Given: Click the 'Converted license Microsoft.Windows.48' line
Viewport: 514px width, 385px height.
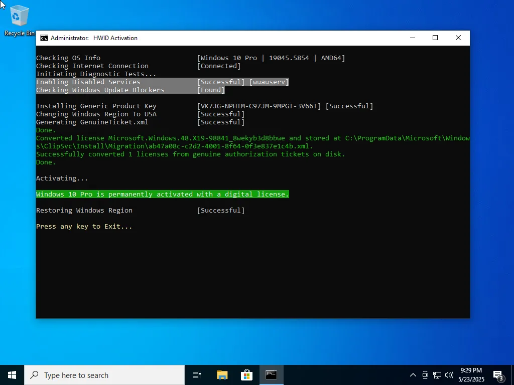Looking at the screenshot, I should [x=253, y=142].
